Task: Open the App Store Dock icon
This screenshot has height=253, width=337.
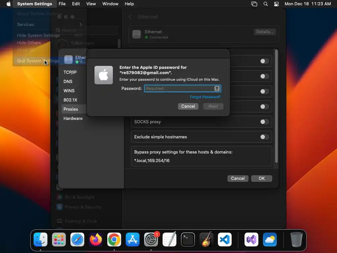Action: (133, 239)
